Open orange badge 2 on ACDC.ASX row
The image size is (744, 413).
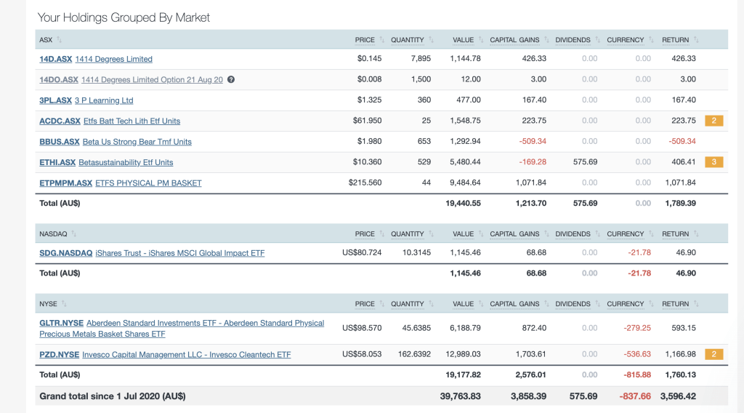click(713, 121)
